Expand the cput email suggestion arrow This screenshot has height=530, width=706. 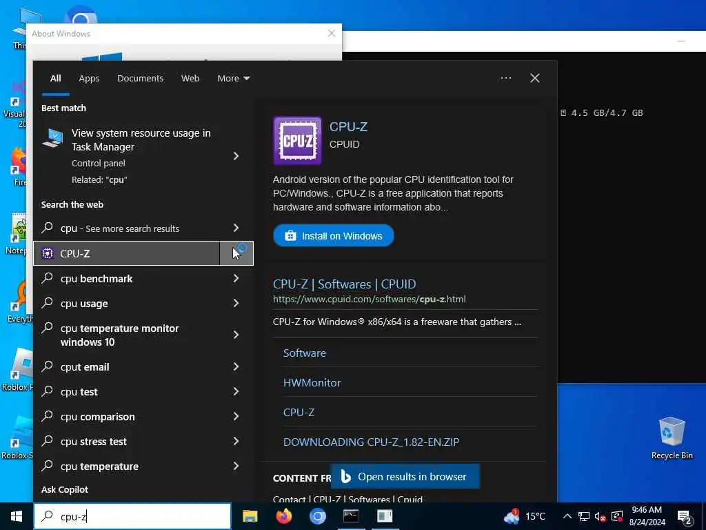pos(236,367)
